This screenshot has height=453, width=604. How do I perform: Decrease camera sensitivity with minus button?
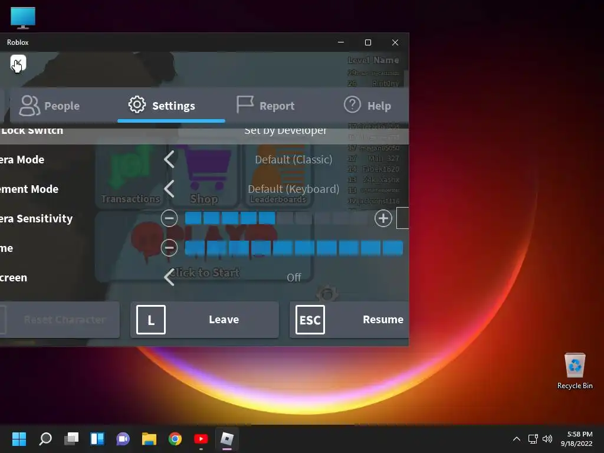(x=169, y=218)
